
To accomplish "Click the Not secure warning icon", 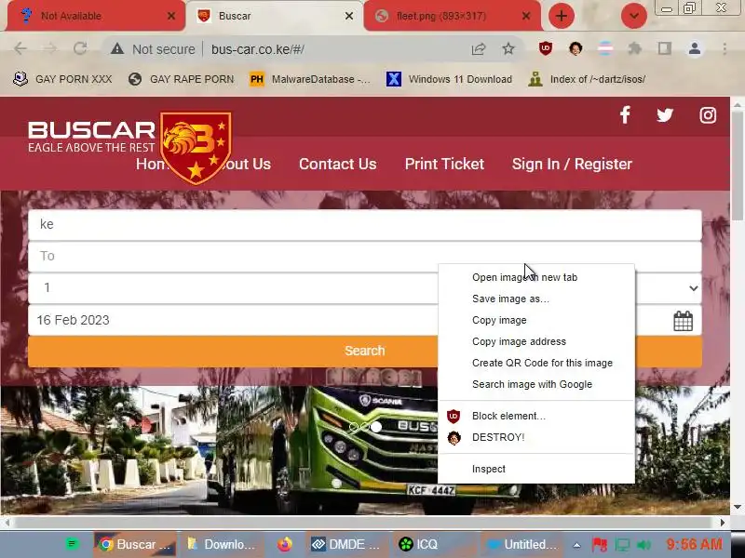I will point(117,49).
